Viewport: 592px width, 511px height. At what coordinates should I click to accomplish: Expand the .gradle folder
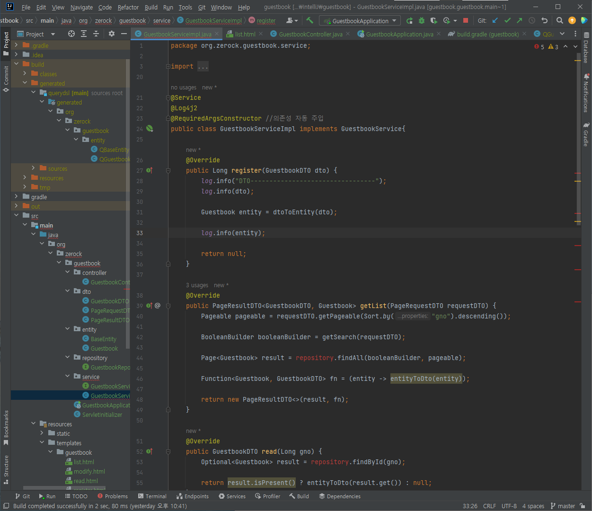pyautogui.click(x=16, y=45)
